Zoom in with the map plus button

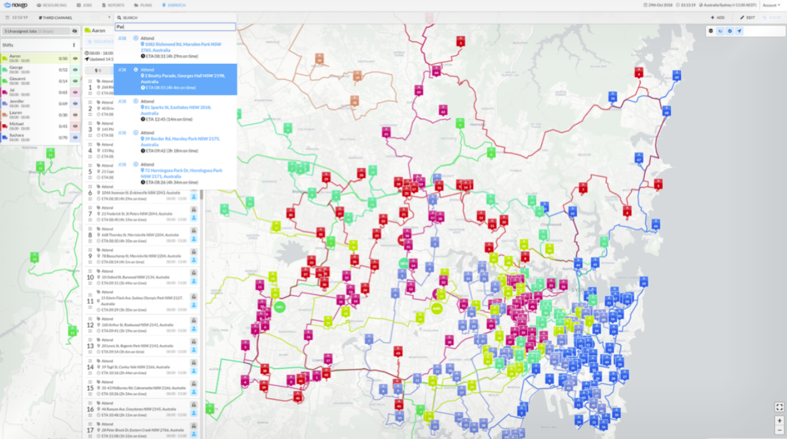pyautogui.click(x=779, y=421)
